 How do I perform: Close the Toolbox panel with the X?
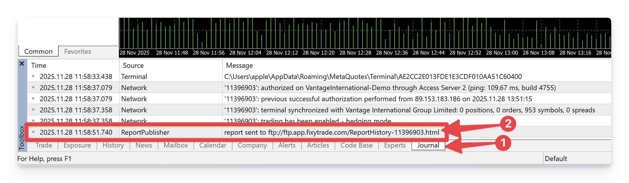pos(22,63)
